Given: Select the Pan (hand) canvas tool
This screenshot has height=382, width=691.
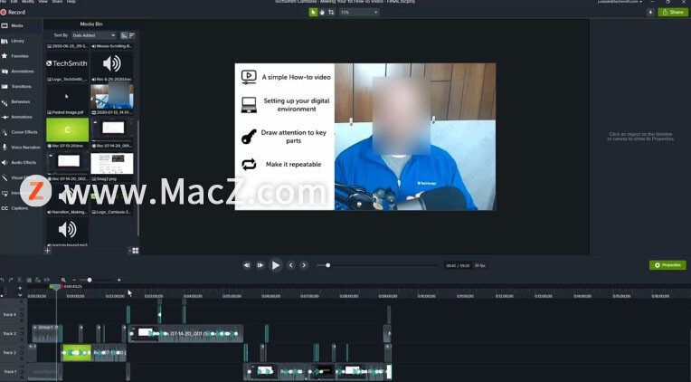Looking at the screenshot, I should pos(322,13).
